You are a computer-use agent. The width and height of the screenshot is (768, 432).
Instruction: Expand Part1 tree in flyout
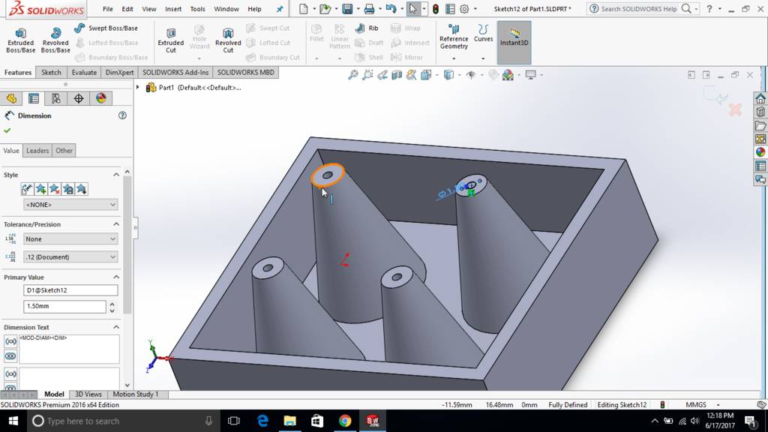click(x=138, y=88)
